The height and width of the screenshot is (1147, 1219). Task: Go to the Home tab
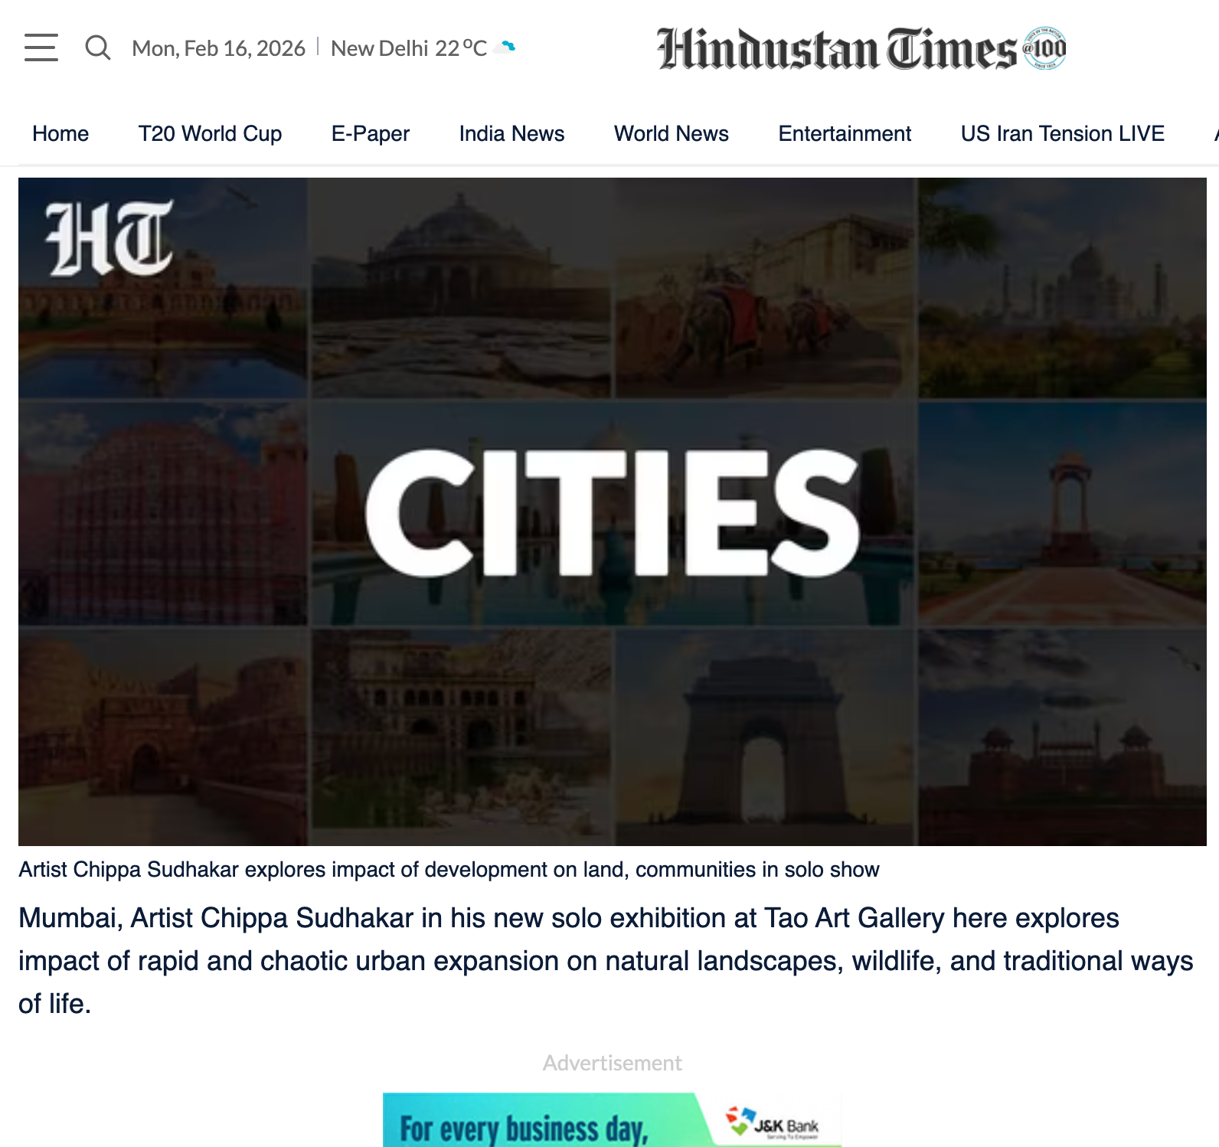[60, 134]
